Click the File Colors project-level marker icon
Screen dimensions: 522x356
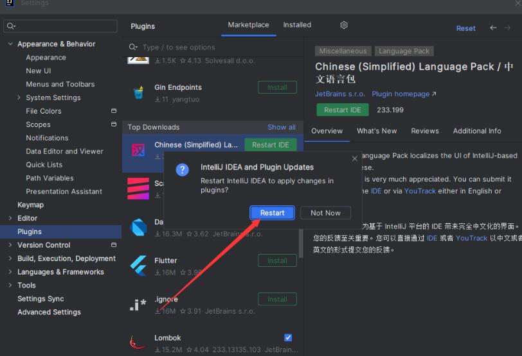click(114, 111)
